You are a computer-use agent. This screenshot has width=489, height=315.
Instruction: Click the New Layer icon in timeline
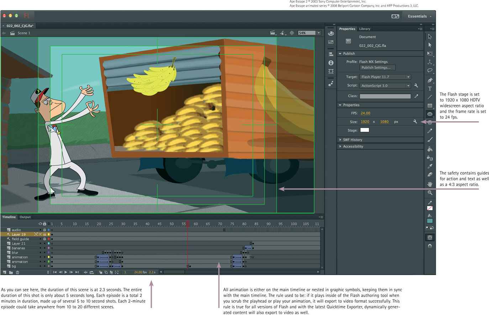(x=4, y=272)
